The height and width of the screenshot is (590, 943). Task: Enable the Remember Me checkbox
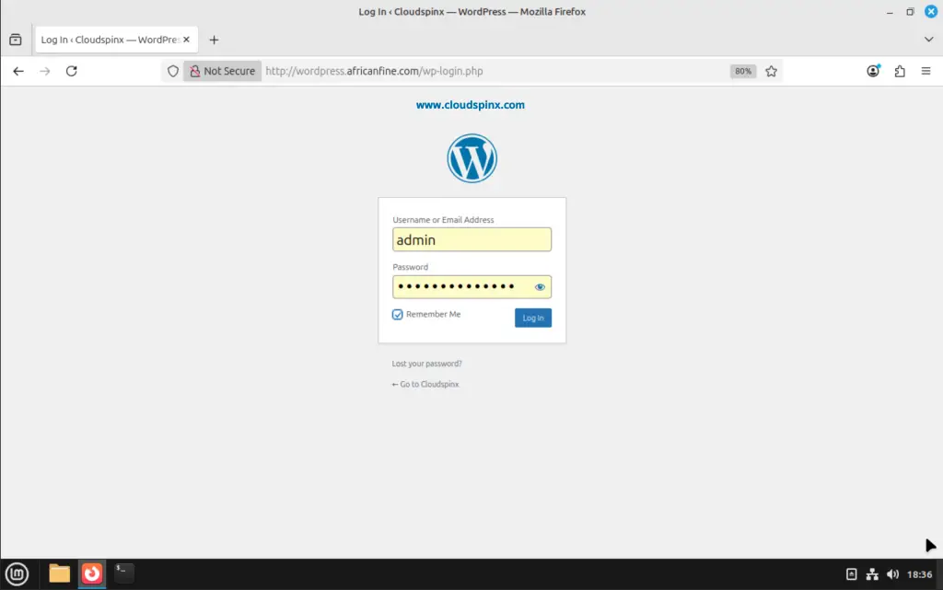click(x=397, y=314)
